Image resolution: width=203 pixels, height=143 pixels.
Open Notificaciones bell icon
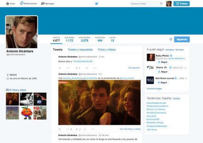click(x=21, y=3)
